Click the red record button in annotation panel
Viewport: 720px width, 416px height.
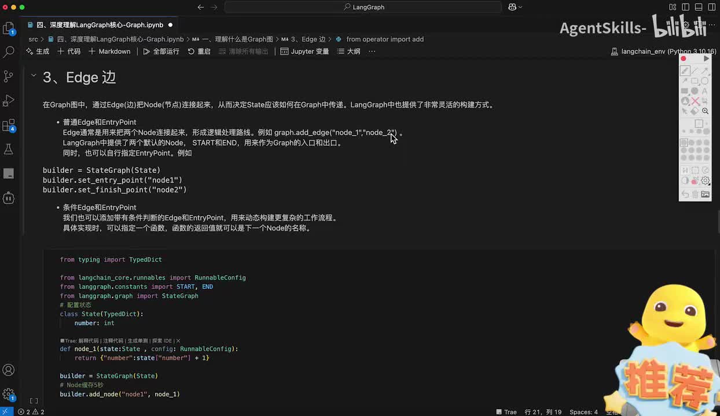[x=684, y=58]
